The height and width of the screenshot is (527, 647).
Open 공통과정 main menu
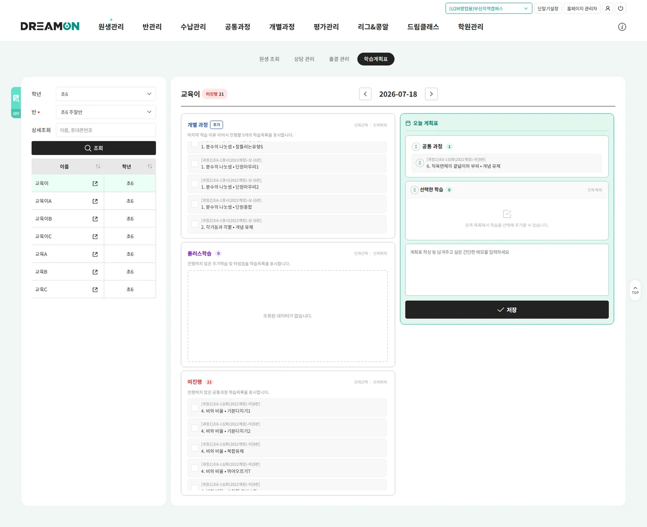(x=238, y=27)
